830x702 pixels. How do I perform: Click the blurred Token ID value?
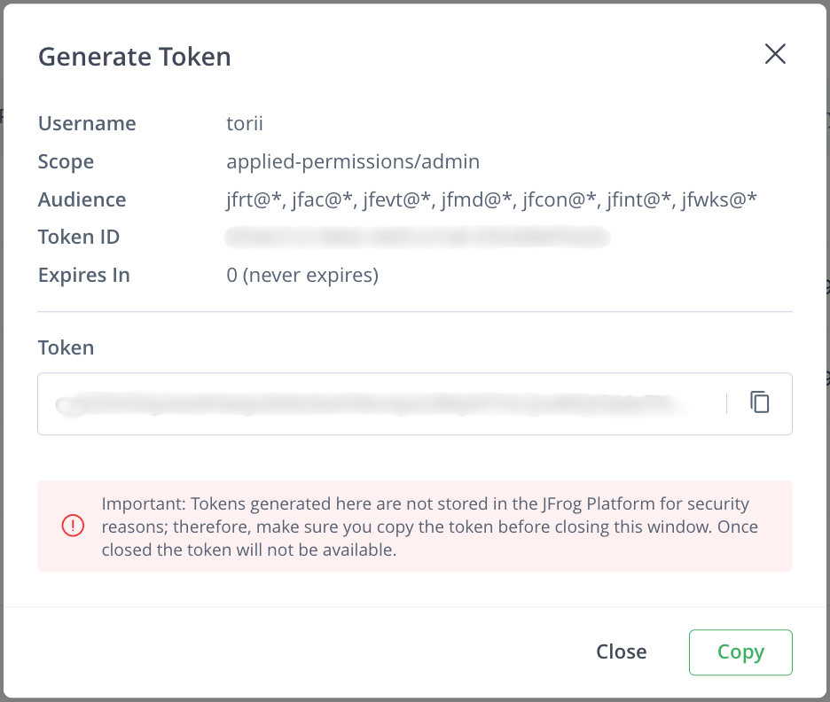click(x=417, y=237)
